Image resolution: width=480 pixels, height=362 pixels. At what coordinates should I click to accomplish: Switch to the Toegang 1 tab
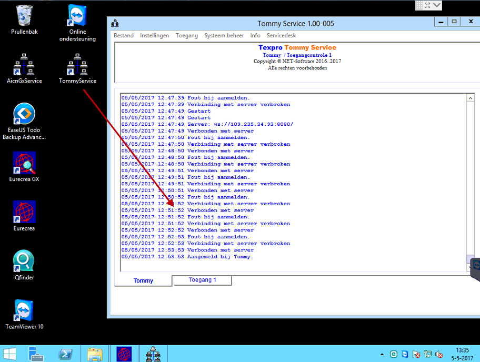click(202, 280)
